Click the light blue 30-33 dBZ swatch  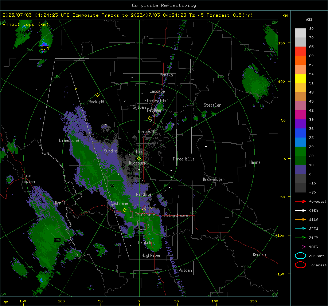point(300,142)
